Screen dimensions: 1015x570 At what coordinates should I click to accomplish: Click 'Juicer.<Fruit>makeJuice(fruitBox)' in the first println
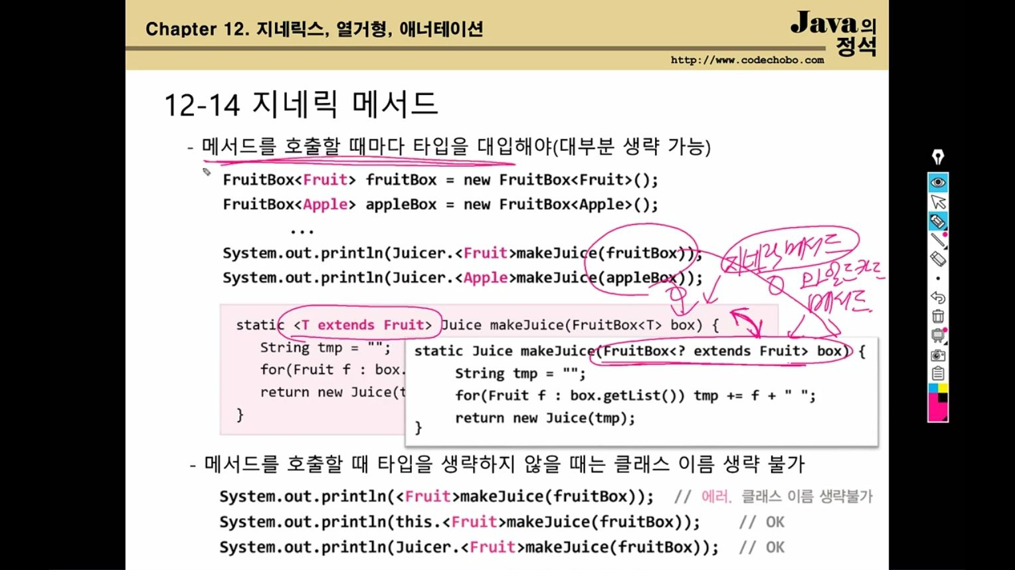pos(538,253)
